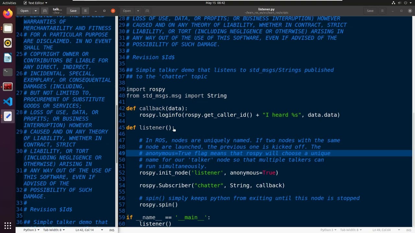Close the listener.py window
This screenshot has height=233, width=415.
pyautogui.click(x=410, y=11)
